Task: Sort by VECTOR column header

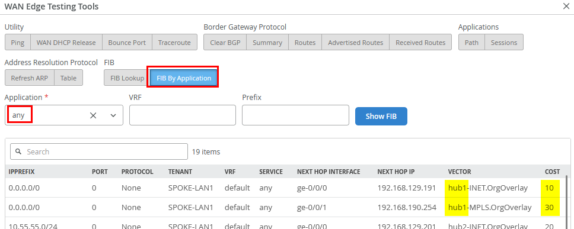Action: (x=460, y=171)
